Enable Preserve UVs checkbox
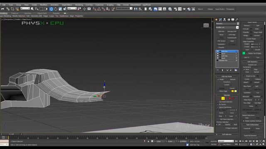The width and height of the screenshot is (266, 149). coord(244,76)
